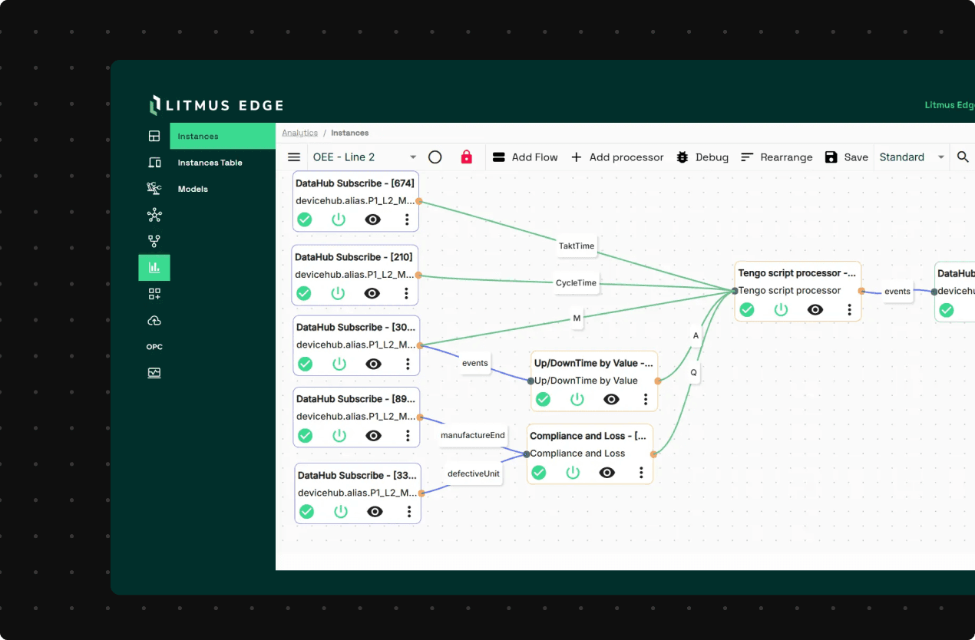Toggle eye visibility on Compliance and Loss

(606, 473)
